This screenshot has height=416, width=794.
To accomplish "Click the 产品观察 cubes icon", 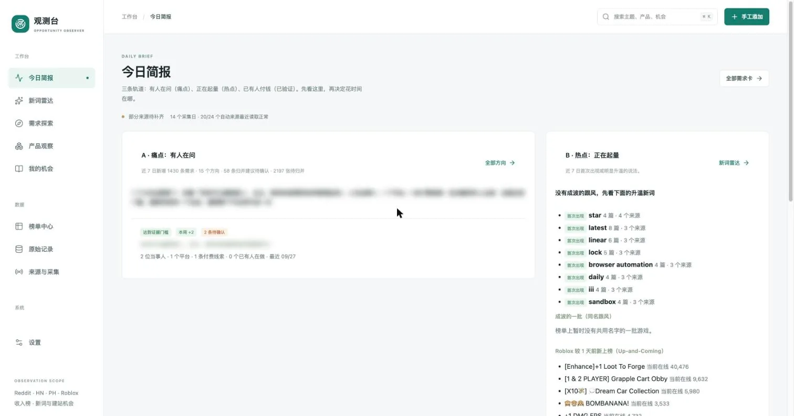I will [19, 146].
